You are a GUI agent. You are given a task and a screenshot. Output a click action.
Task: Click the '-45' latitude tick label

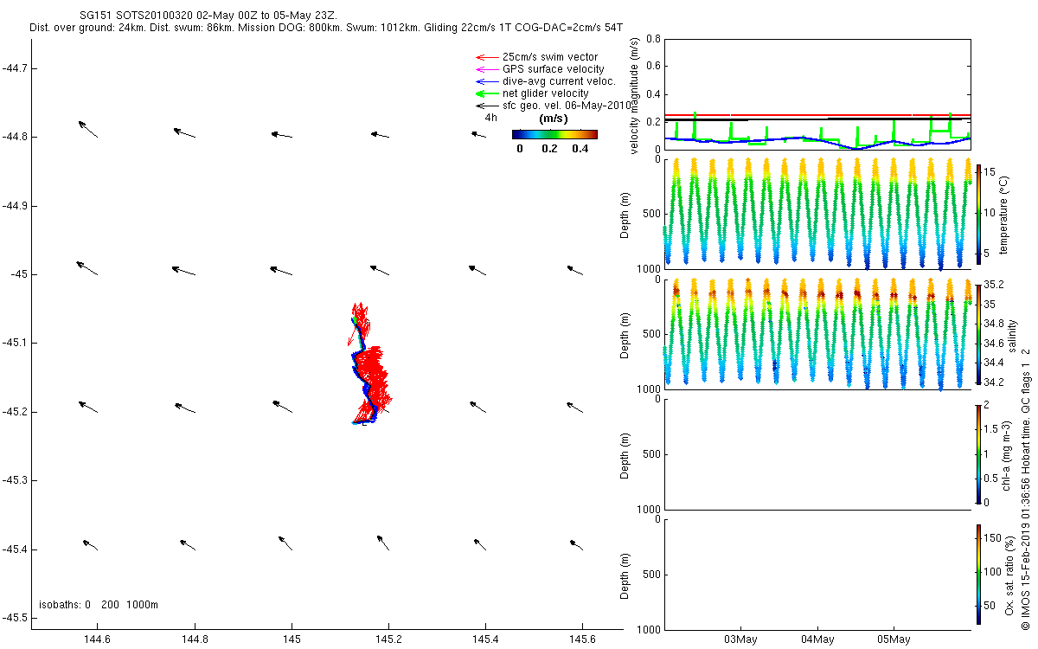coord(18,274)
